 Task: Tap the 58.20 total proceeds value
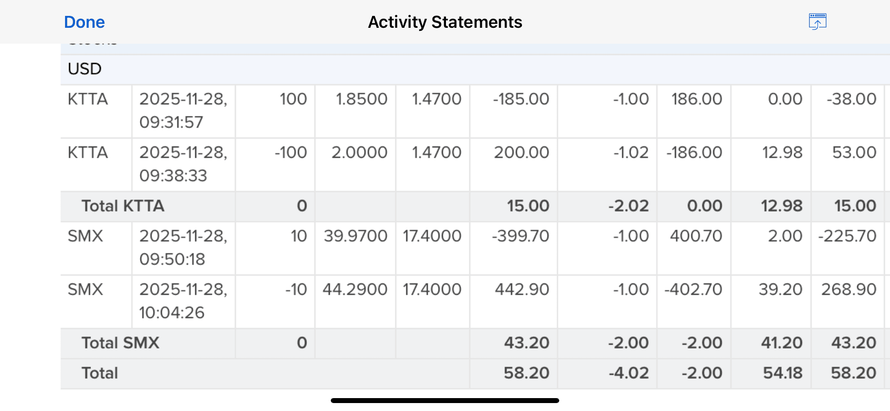click(x=526, y=373)
